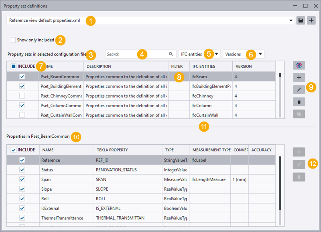Delete selected property set with trash icon

tap(299, 102)
